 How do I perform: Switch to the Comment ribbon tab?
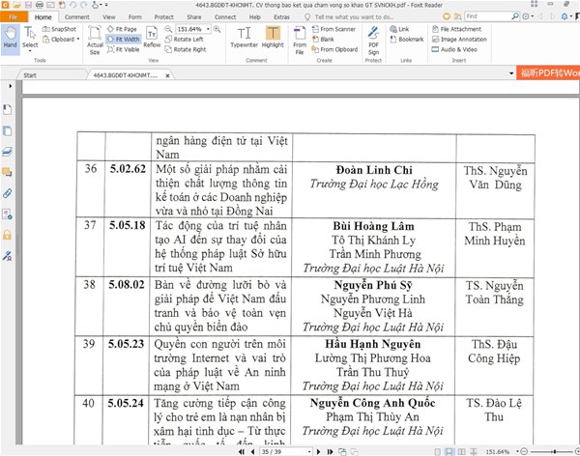pos(77,17)
